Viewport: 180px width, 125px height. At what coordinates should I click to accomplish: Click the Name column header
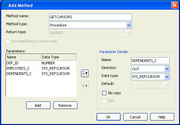click(24, 57)
